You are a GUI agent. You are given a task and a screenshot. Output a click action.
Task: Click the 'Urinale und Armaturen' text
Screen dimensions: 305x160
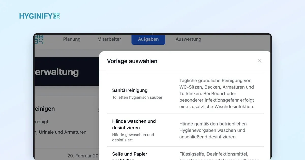[63, 132]
